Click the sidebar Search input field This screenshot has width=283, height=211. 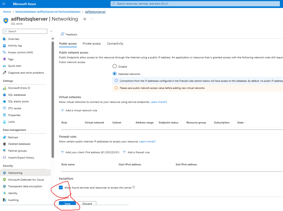[25, 31]
